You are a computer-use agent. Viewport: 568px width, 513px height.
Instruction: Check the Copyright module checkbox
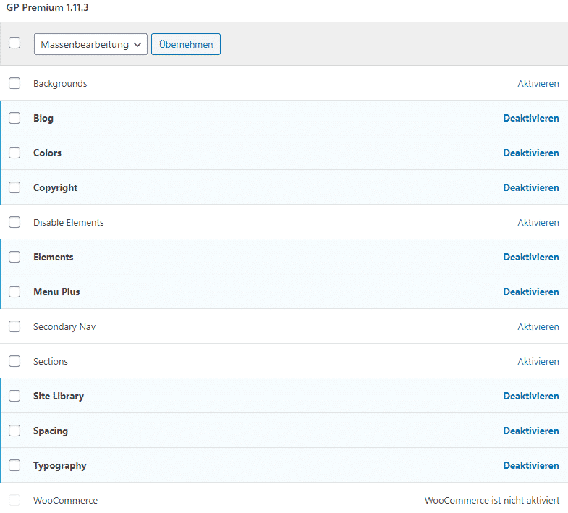pos(14,187)
